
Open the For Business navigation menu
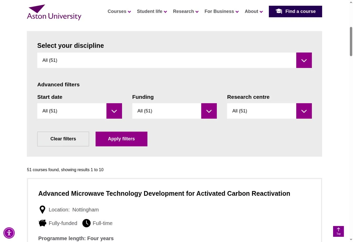click(x=222, y=11)
